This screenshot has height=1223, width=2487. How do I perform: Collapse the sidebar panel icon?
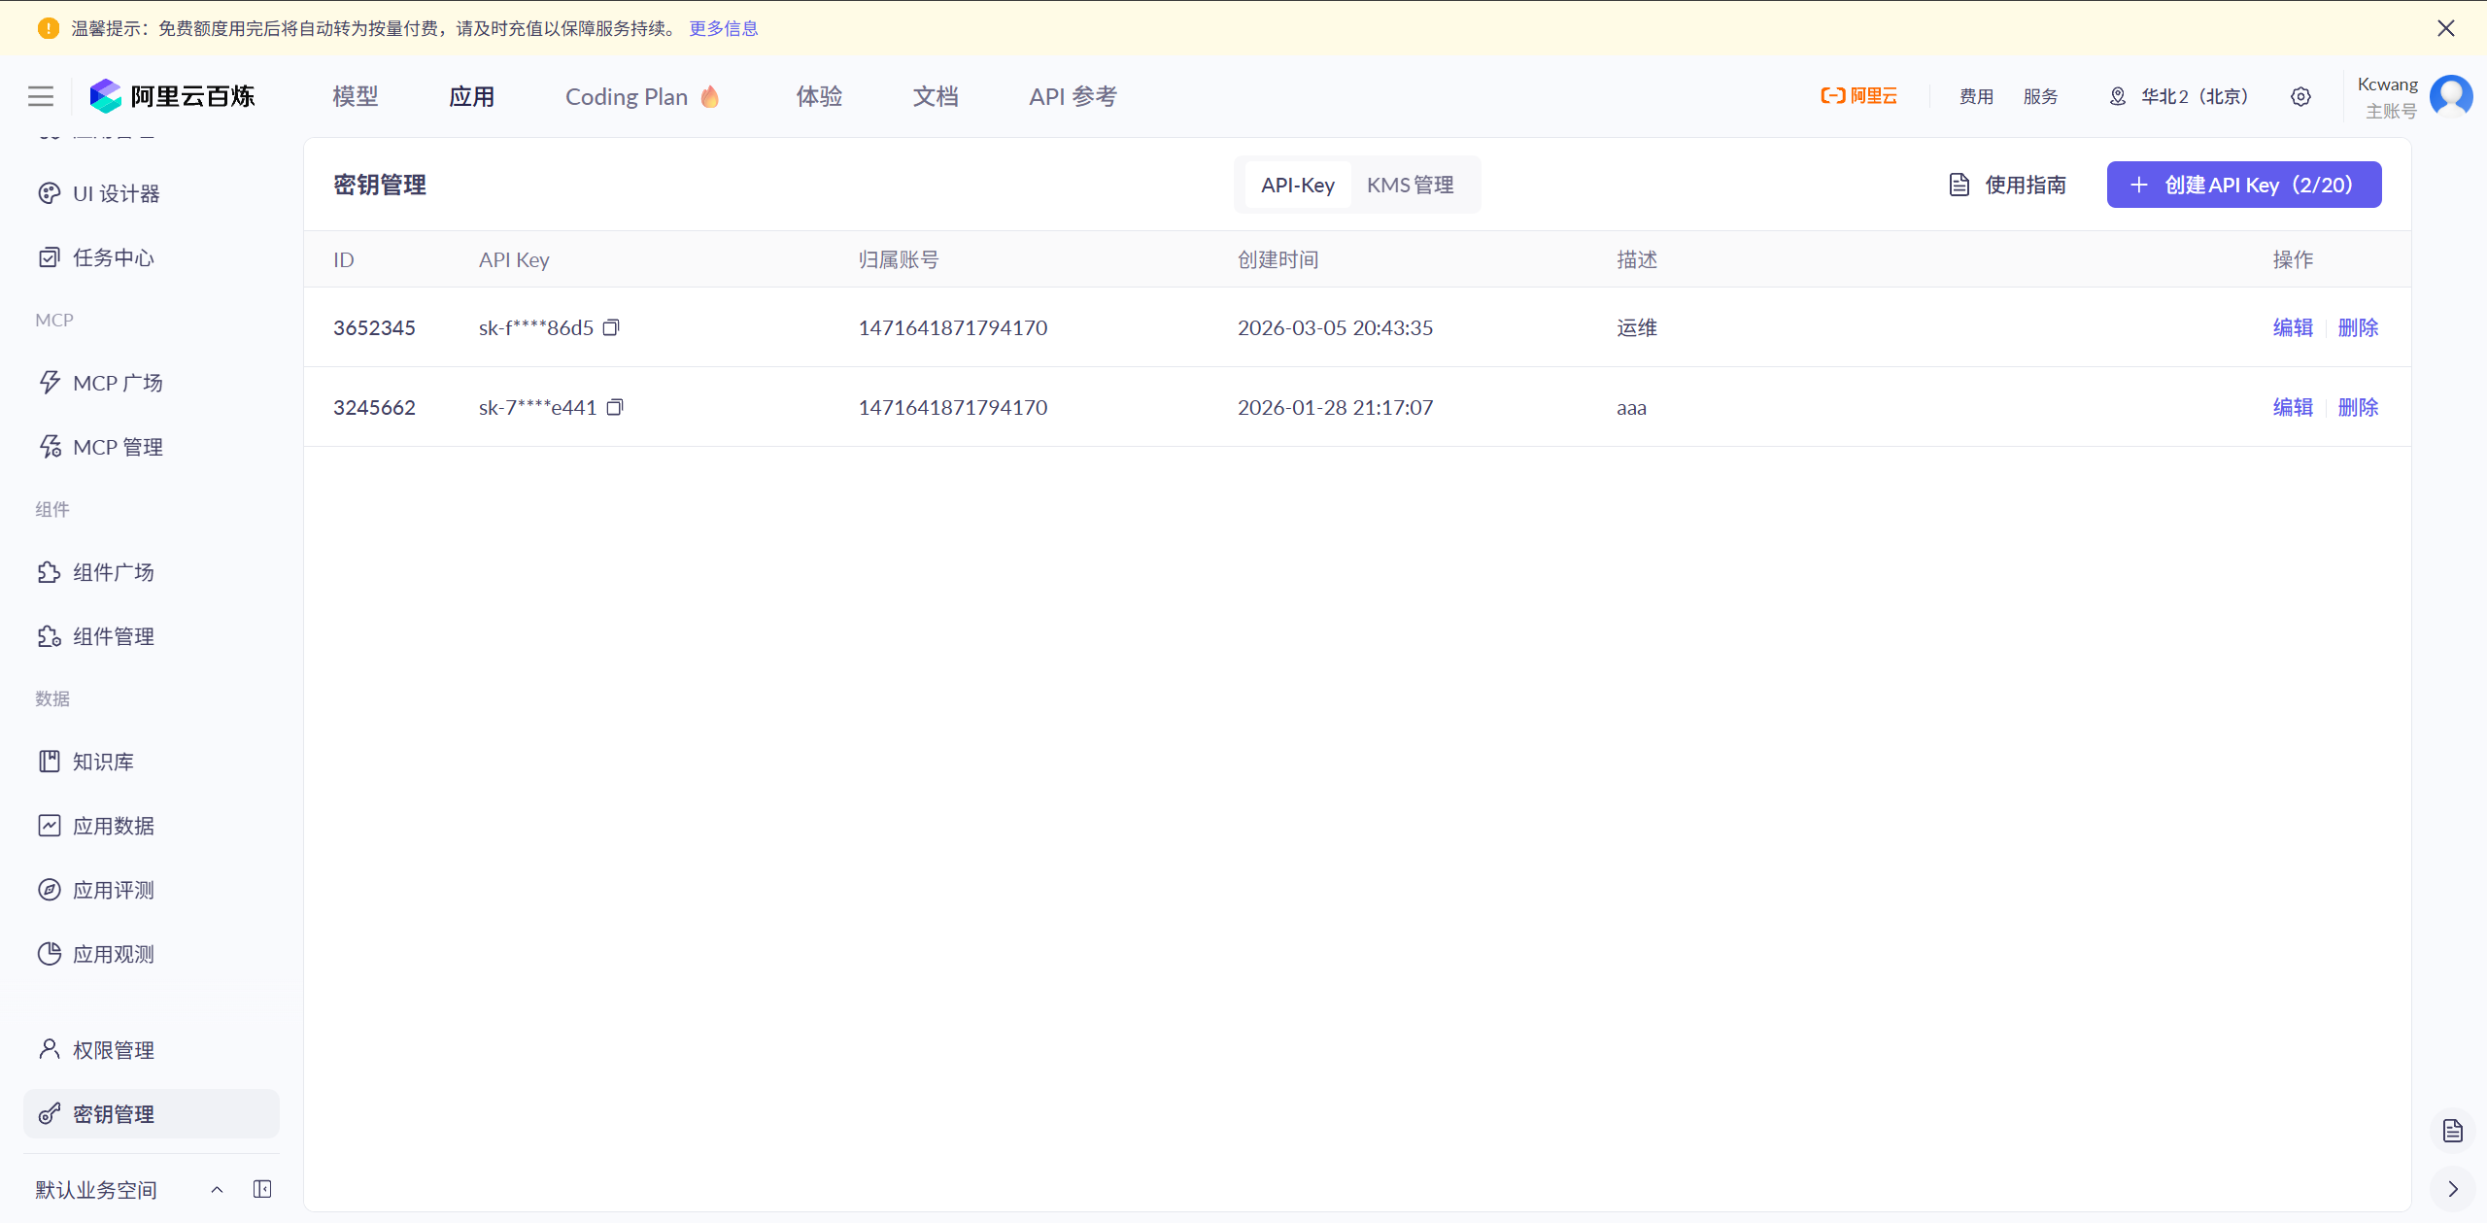point(262,1189)
